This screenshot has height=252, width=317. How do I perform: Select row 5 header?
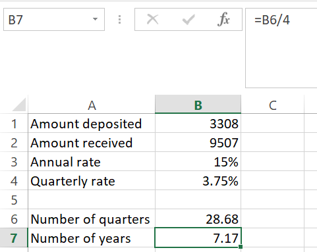point(14,199)
